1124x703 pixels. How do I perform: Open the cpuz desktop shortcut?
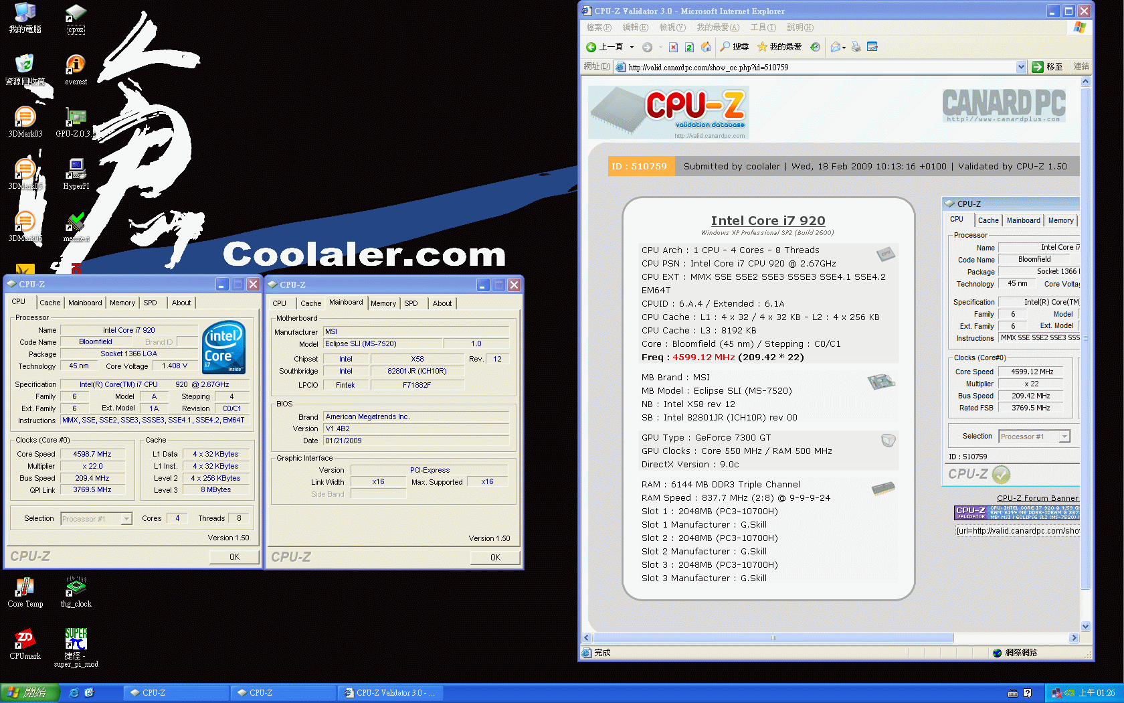coord(76,18)
